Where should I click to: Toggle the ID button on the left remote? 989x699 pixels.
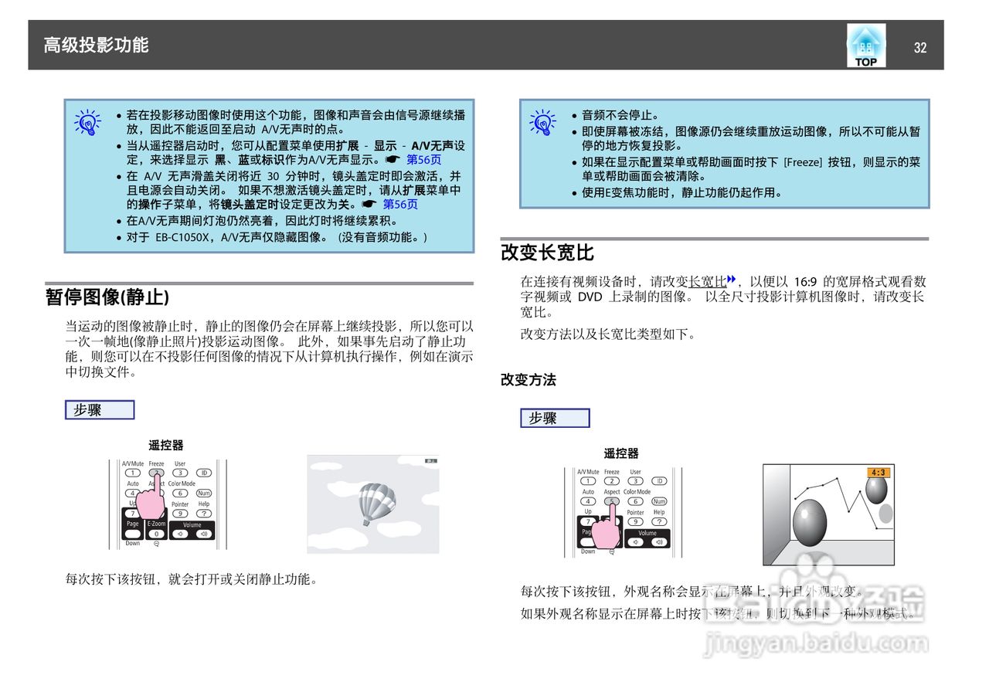205,473
